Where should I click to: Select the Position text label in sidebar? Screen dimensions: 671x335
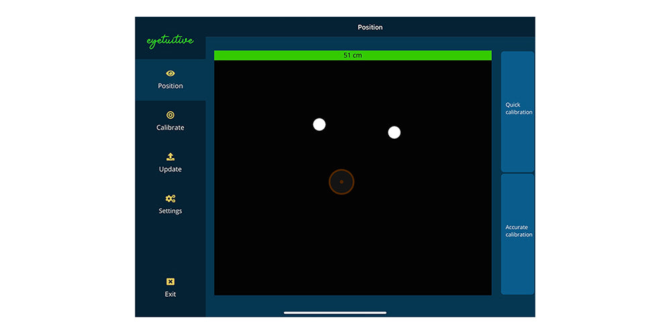pyautogui.click(x=170, y=86)
